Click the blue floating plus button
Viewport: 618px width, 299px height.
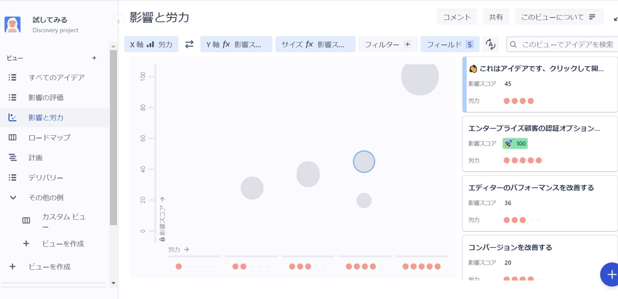611,274
